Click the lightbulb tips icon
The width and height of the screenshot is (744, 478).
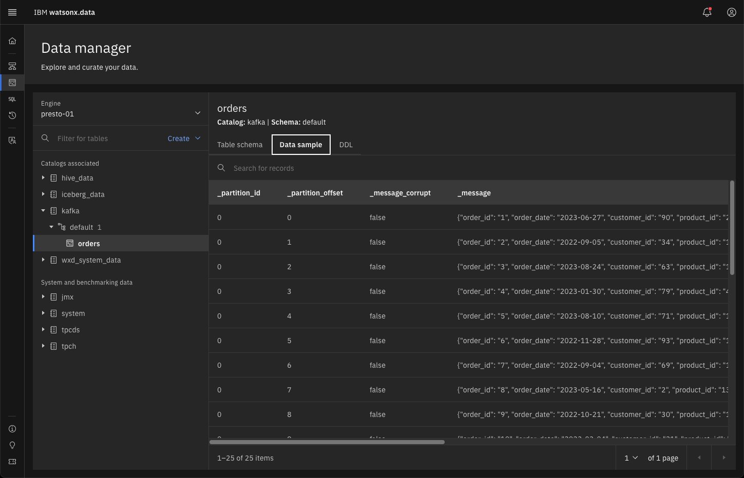tap(12, 445)
